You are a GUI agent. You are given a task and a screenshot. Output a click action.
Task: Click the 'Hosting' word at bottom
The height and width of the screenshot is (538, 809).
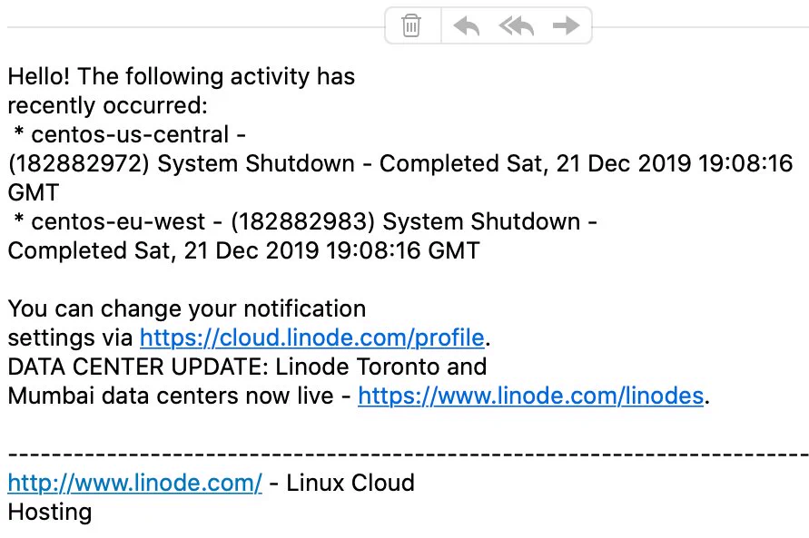50,513
